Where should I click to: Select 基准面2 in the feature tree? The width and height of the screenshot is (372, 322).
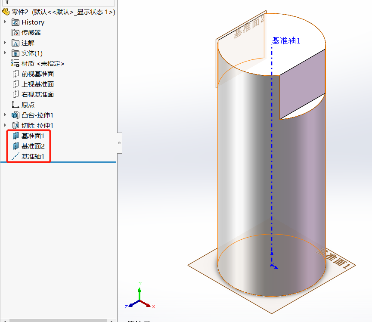tap(34, 146)
